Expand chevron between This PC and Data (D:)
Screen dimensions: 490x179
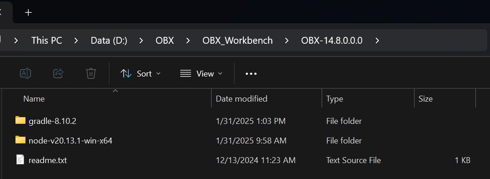[x=76, y=41]
